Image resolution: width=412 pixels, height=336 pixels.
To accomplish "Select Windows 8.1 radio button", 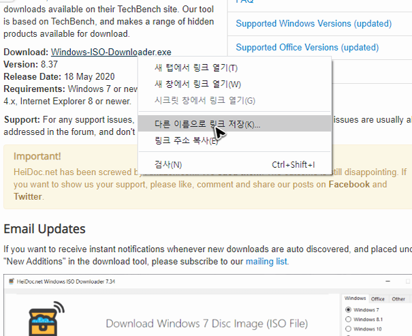I will pos(348,319).
